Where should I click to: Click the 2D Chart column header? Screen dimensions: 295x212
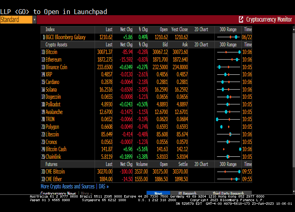coord(201,30)
